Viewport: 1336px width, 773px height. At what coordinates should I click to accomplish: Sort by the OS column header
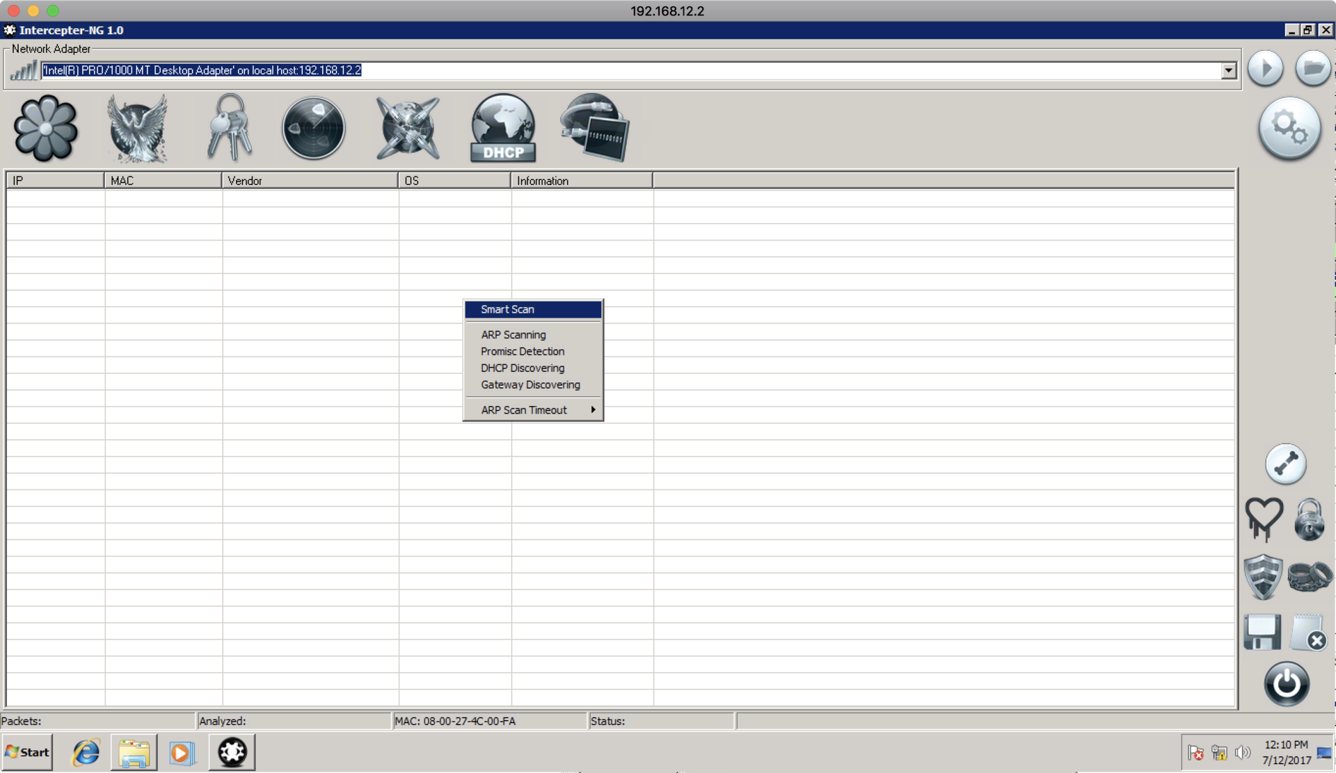[454, 181]
